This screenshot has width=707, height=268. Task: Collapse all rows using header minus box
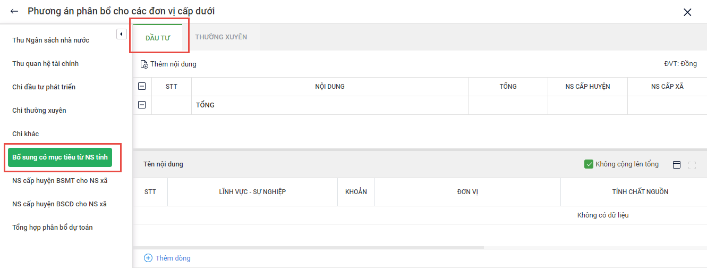[142, 86]
